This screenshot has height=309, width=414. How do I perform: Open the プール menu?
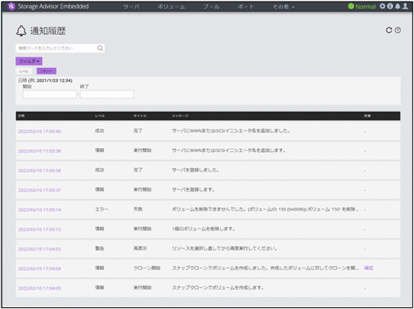pyautogui.click(x=211, y=6)
